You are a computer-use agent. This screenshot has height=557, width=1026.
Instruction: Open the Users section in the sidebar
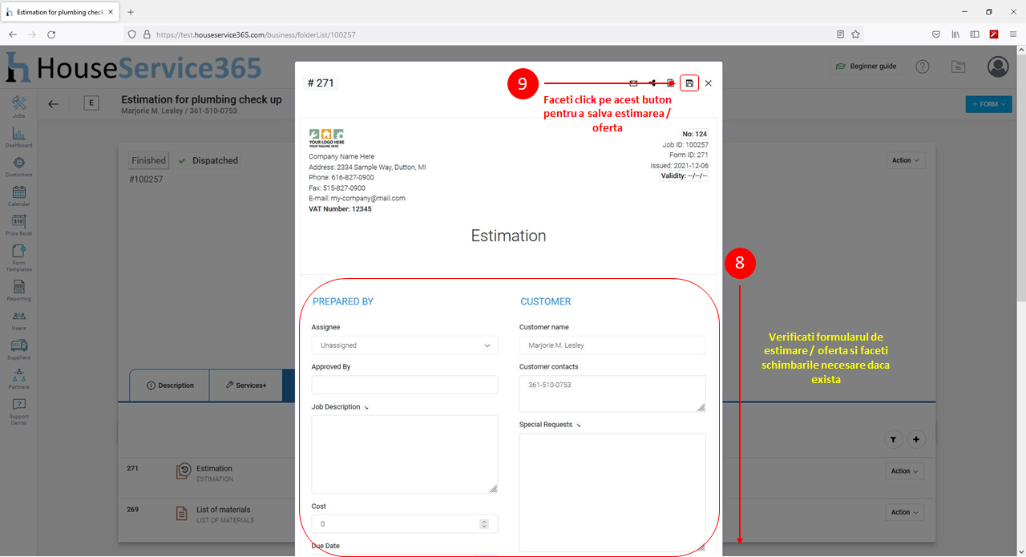click(x=18, y=321)
